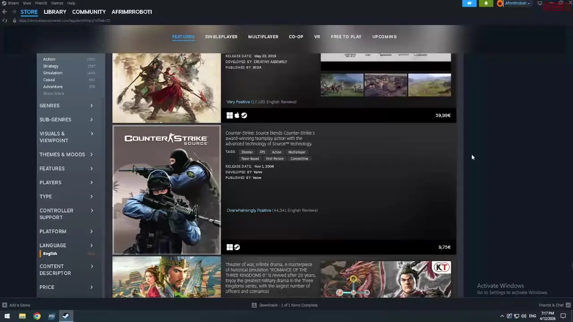Expand CONTENT DESCRIPTOR filter

[66, 270]
